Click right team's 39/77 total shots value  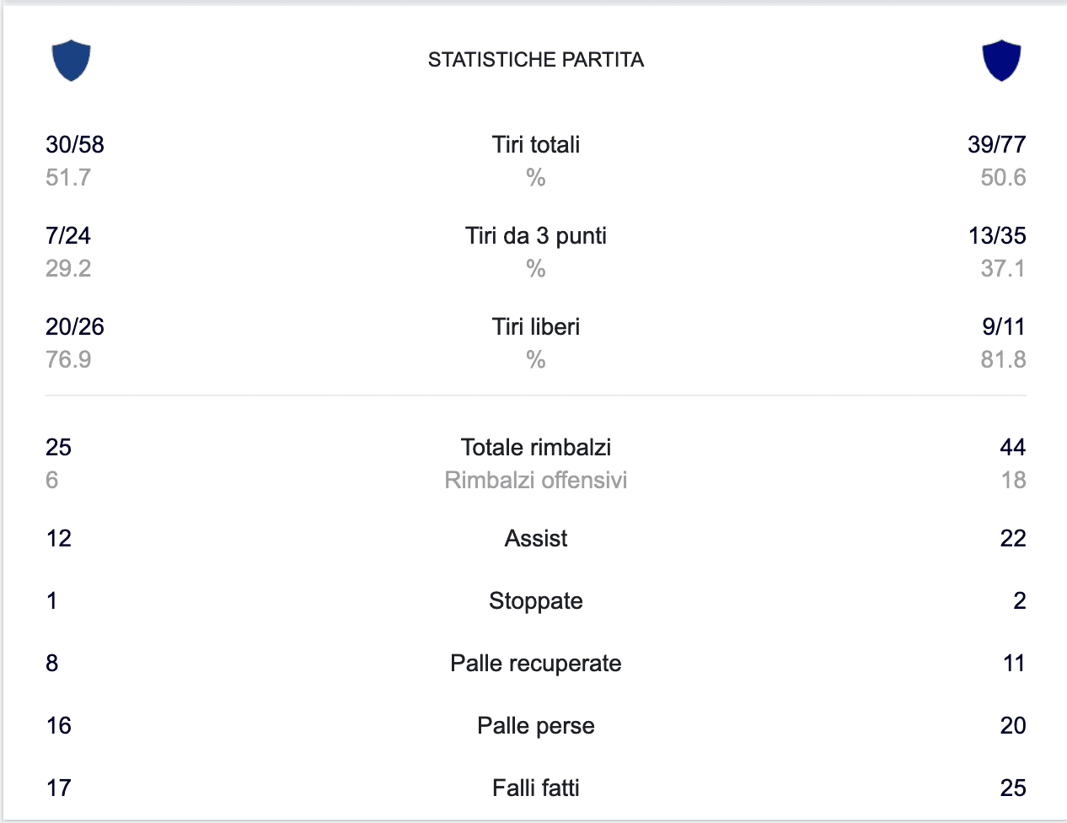coord(996,144)
